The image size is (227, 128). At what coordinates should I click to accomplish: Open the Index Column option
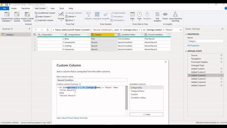(x=43, y=17)
